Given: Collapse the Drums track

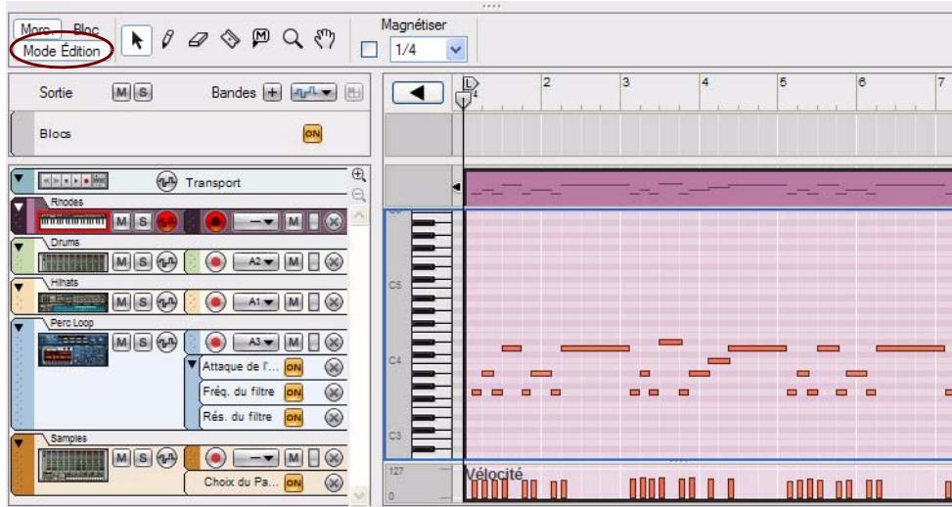Looking at the screenshot, I should click(x=19, y=247).
